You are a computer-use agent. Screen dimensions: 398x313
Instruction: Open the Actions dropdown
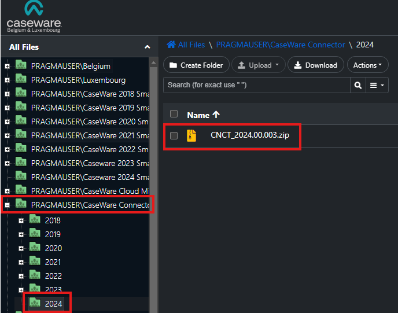[x=367, y=65]
